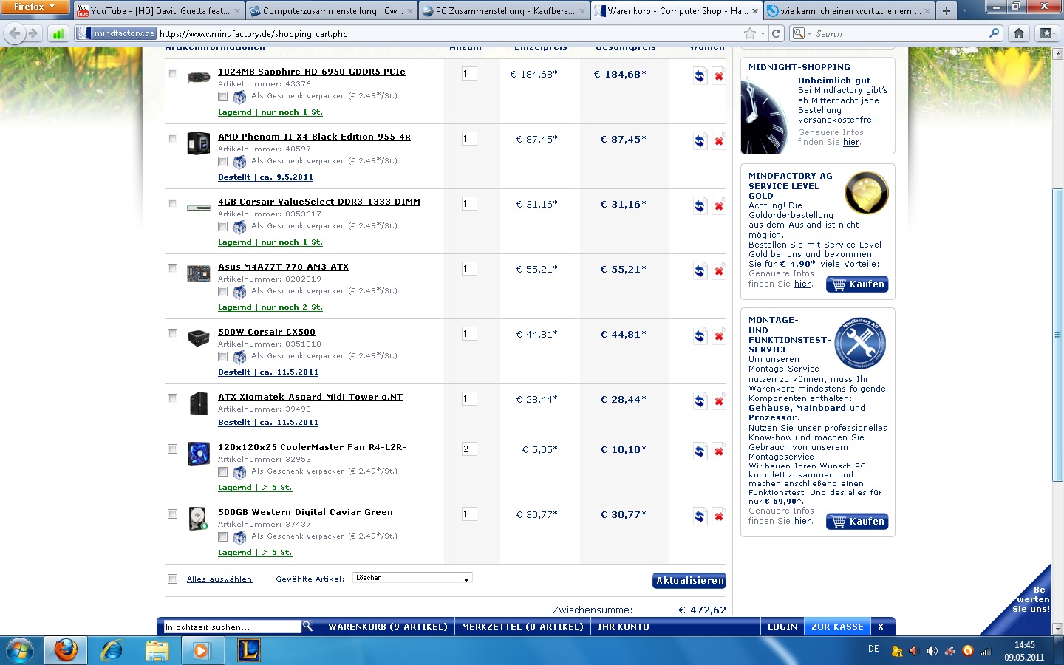
Task: Tick the AMD Phenom II X4 item checkbox
Action: point(172,138)
